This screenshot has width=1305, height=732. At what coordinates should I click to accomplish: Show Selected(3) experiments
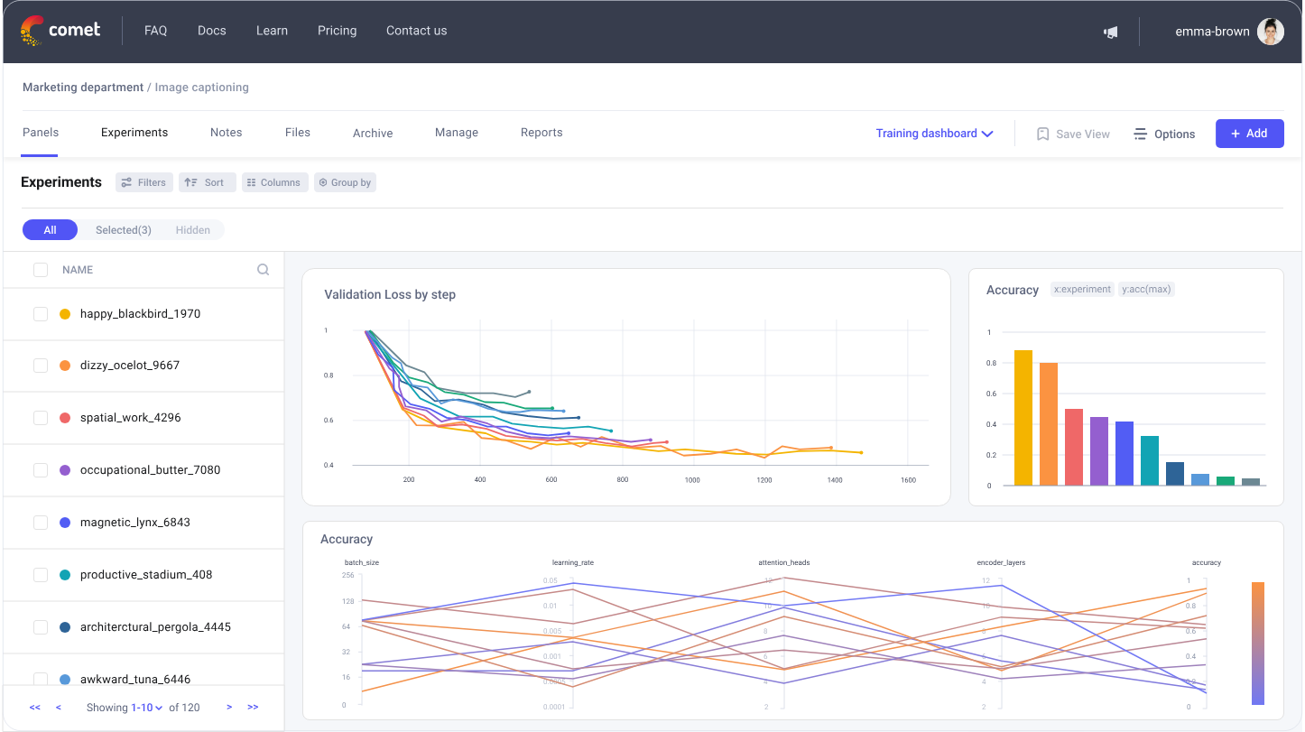(124, 230)
